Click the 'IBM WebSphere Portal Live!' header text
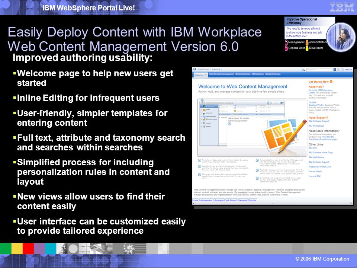The image size is (357, 268). click(89, 8)
